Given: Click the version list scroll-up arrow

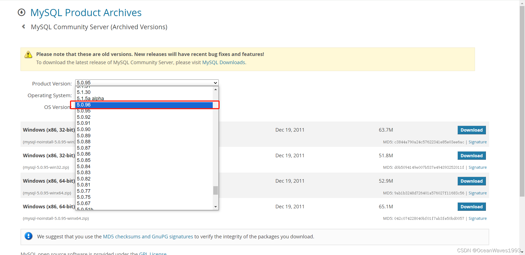Looking at the screenshot, I should [215, 89].
